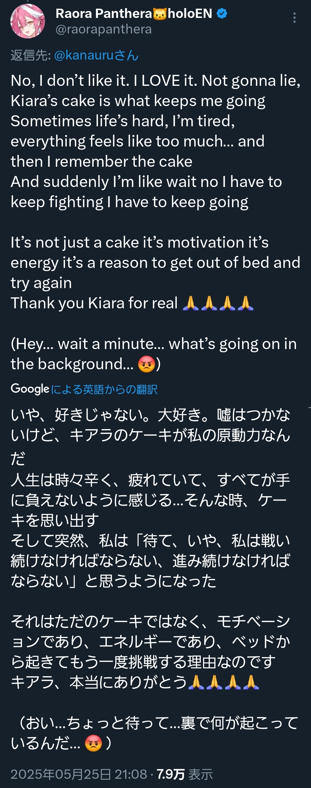Screen dimensions: 311x788
Task: Click the blue verified checkmark badge
Action: point(222,14)
